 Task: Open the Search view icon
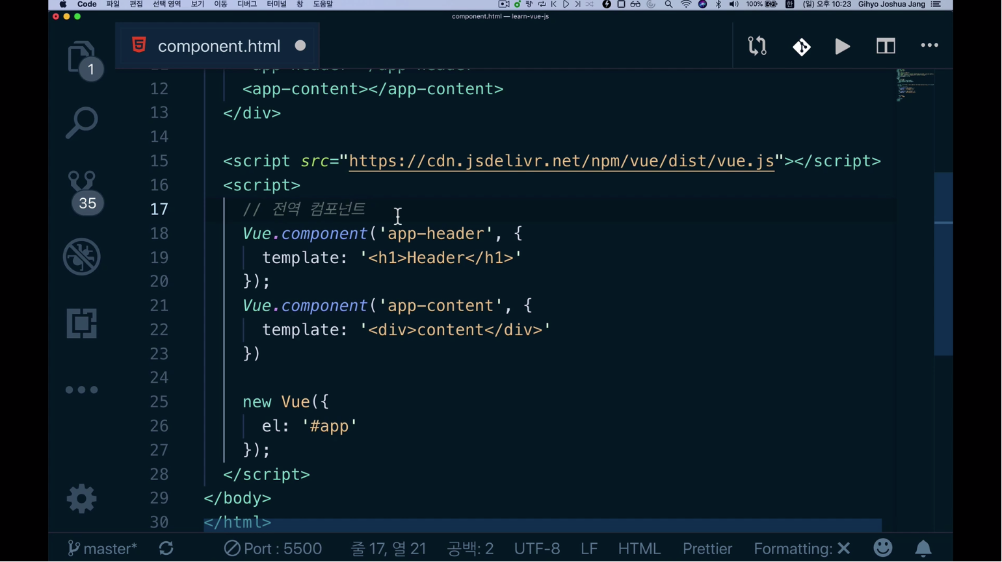click(x=81, y=123)
